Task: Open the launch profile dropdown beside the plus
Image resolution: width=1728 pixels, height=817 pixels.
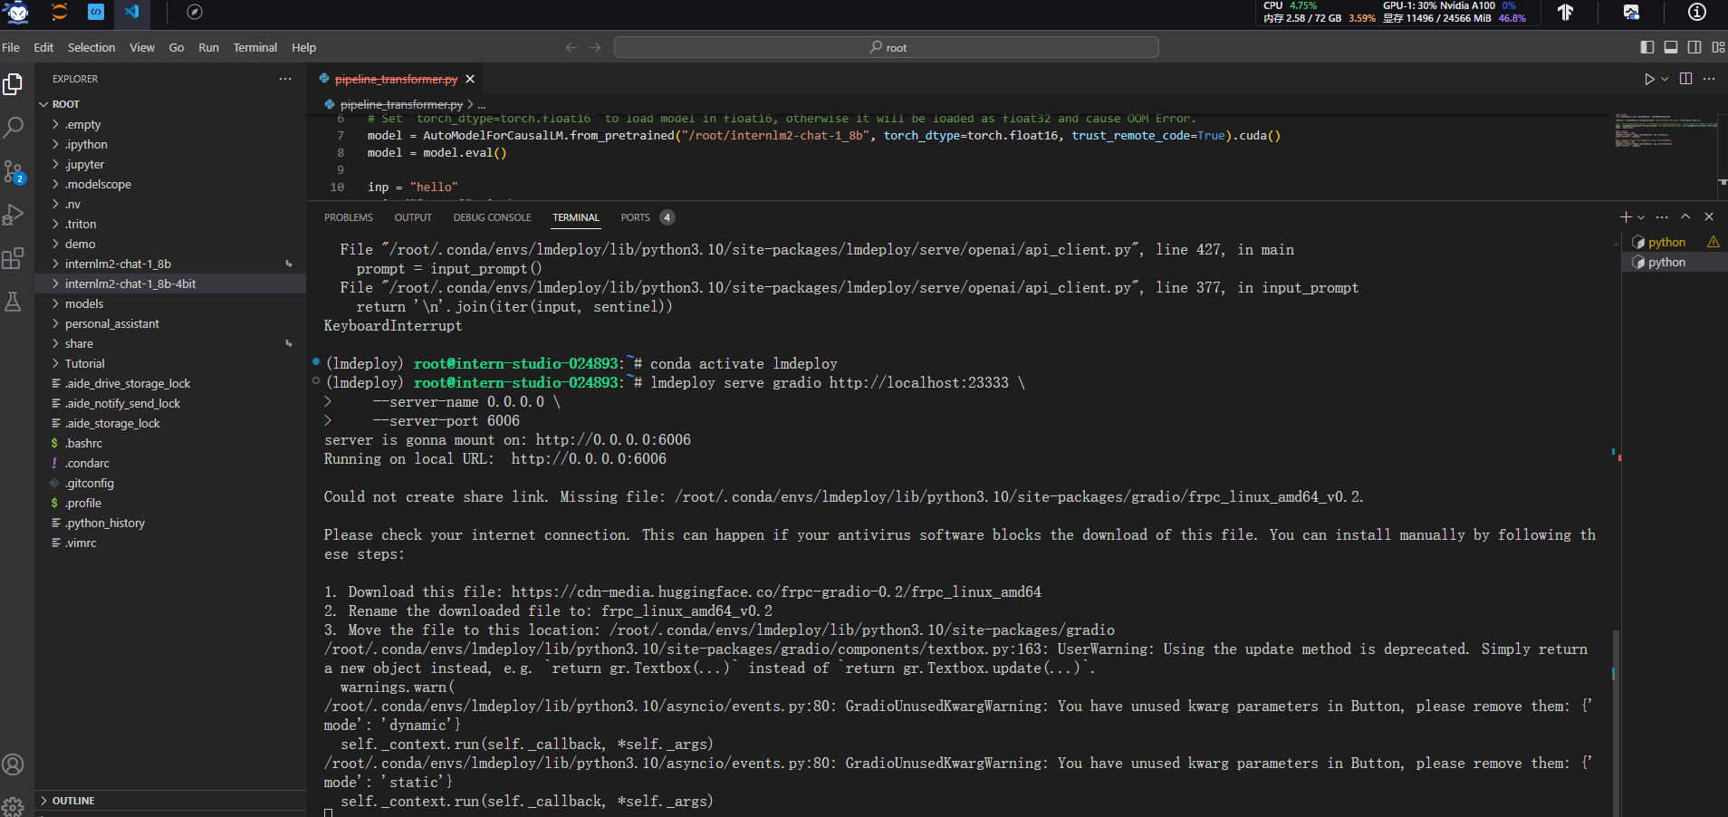Action: (1641, 216)
